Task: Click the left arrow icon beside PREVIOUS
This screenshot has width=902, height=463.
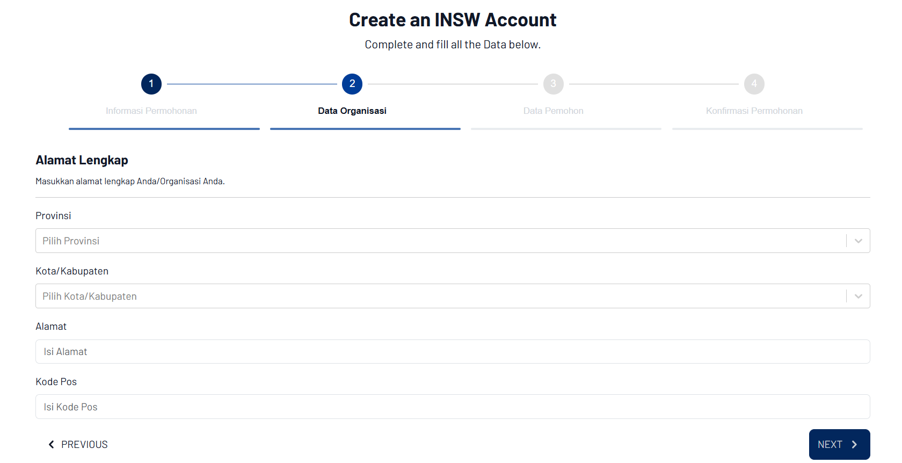Action: coord(52,444)
